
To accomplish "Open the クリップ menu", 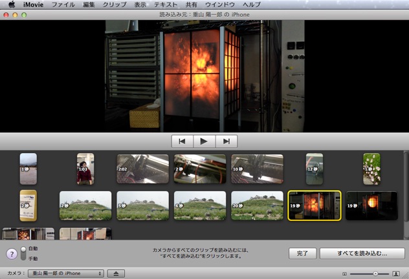I will click(x=115, y=5).
